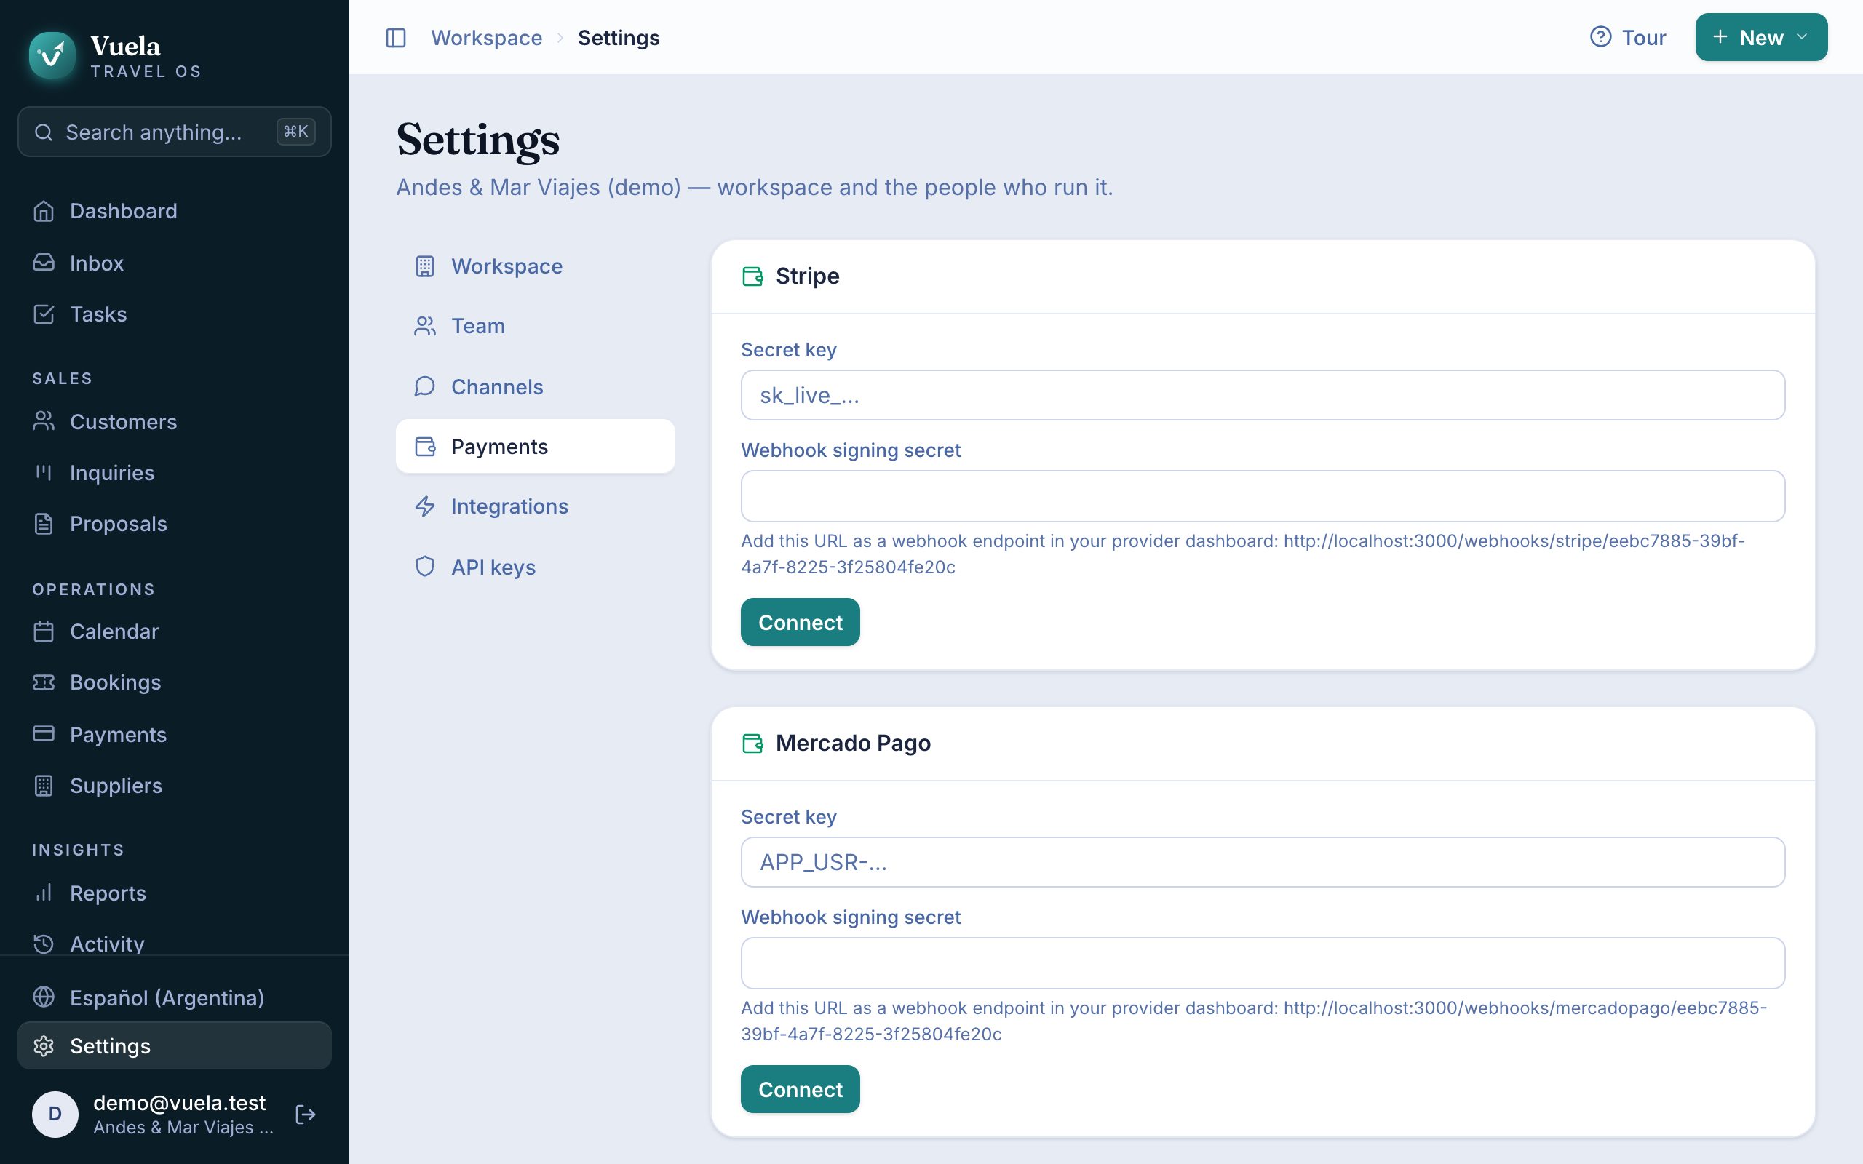Focus the Mercado Pago Secret key field
Screen dimensions: 1863x1164
[1263, 862]
